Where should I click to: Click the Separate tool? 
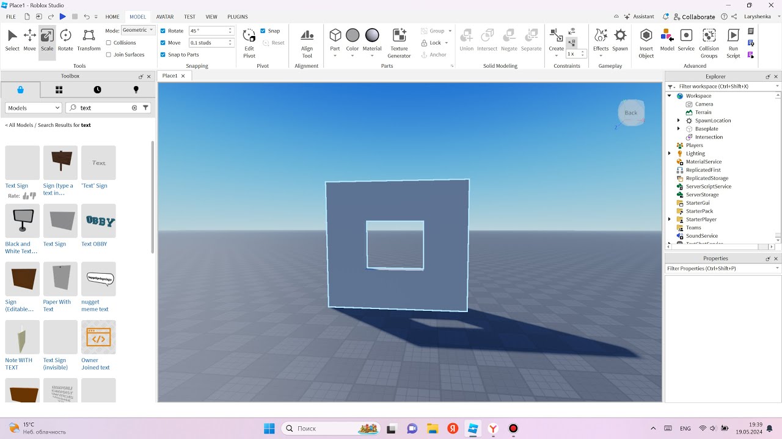pos(531,40)
